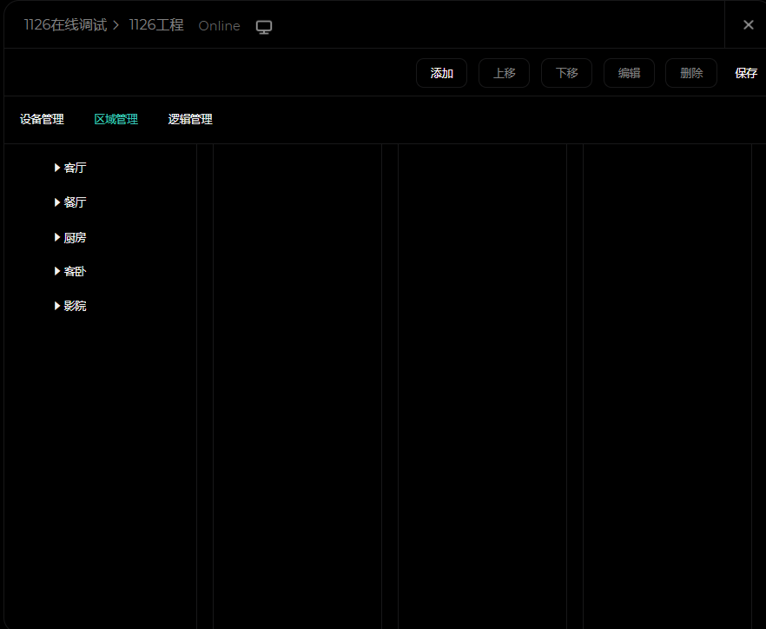Select the 影院 area label in the tree
Screen dimensions: 766x629
[x=76, y=306]
